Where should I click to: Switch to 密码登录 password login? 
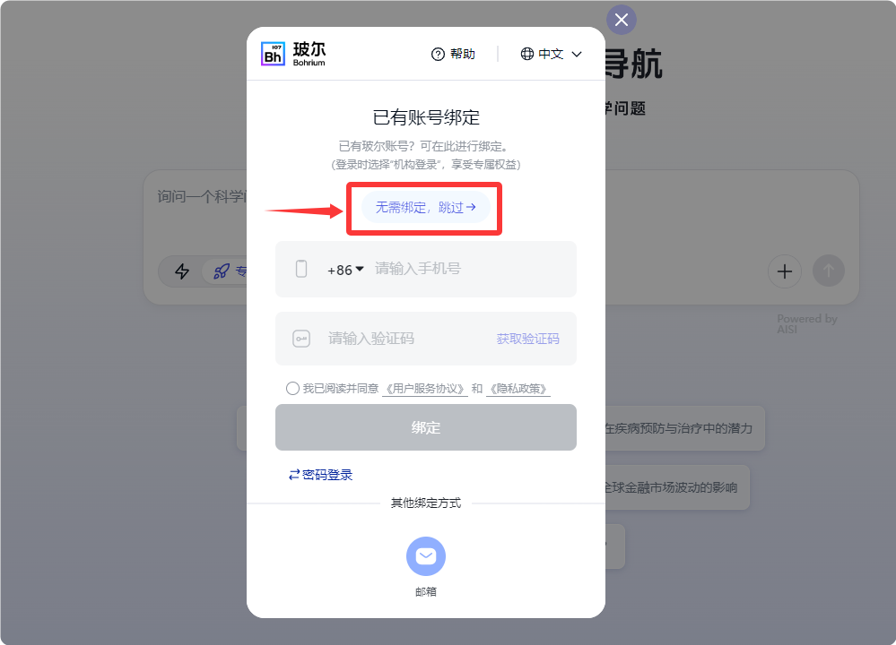pyautogui.click(x=320, y=475)
